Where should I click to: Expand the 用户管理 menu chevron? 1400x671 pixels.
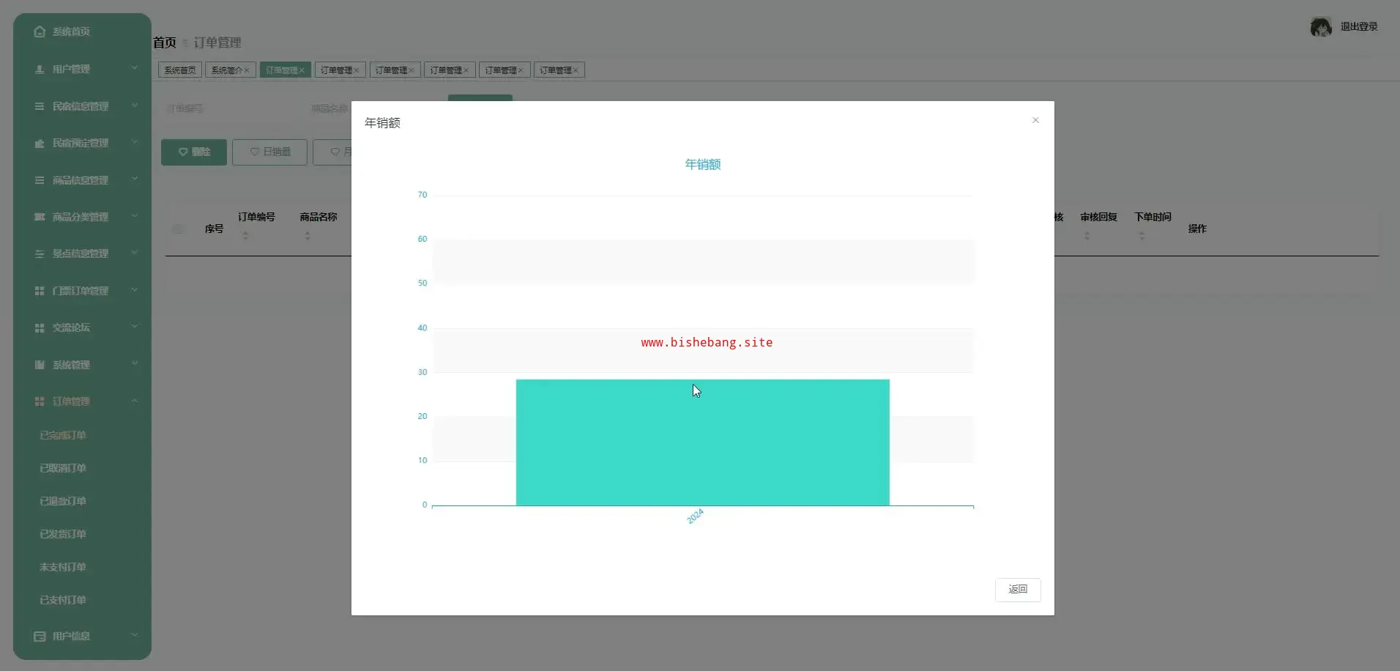click(x=135, y=68)
